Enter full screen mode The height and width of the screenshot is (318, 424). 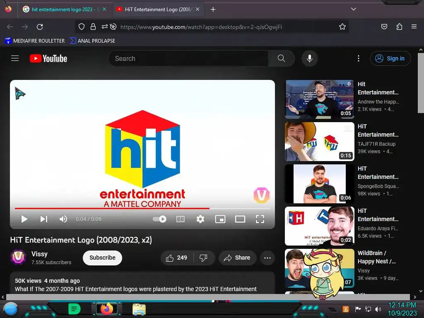pos(260,219)
